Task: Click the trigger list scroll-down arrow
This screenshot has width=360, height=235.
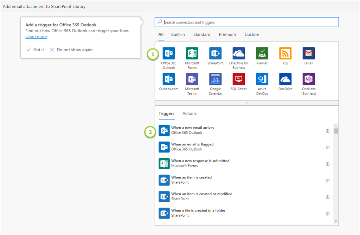Action: (336, 221)
